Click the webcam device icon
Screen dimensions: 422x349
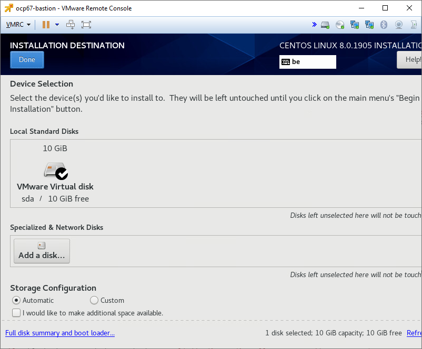coord(399,25)
